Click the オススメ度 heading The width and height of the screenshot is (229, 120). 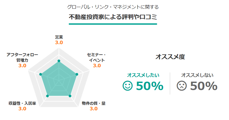(170, 57)
